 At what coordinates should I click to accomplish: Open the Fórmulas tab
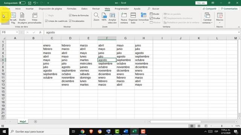(72, 9)
